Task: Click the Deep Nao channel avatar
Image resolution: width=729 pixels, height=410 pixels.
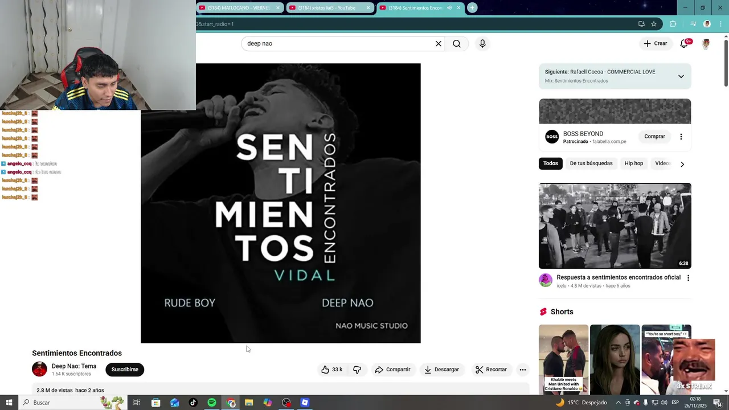Action: 39,369
